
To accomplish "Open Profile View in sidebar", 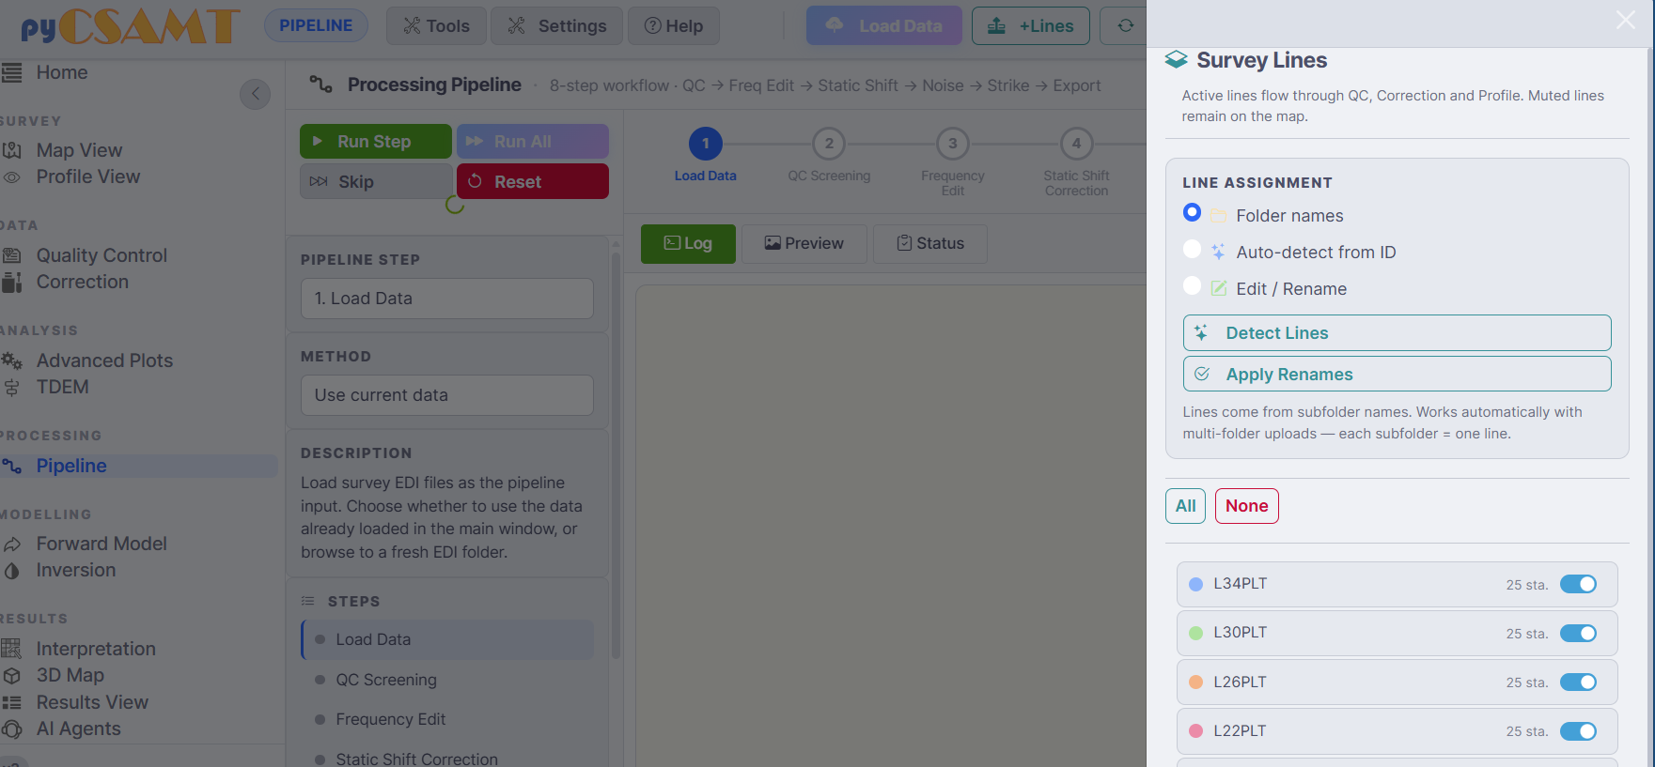I will (x=87, y=176).
